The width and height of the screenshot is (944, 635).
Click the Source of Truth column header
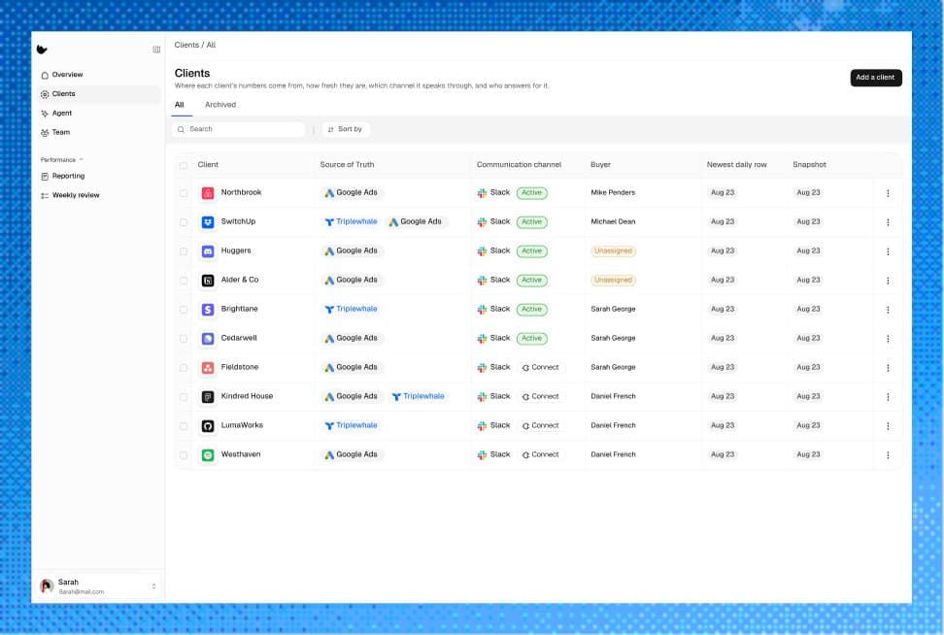[x=347, y=165]
